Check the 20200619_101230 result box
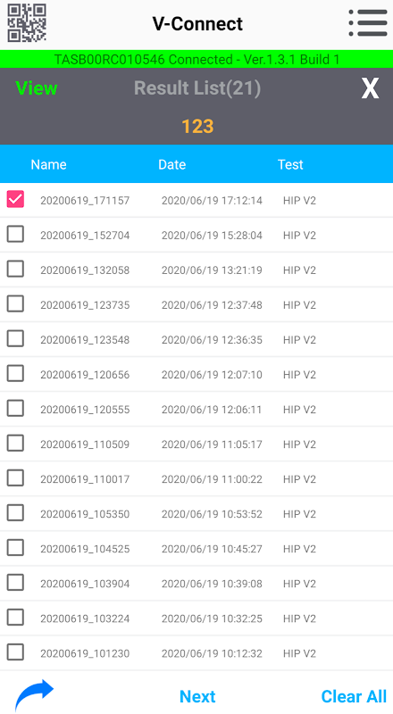Viewport: 393px width, 714px height. (x=15, y=652)
